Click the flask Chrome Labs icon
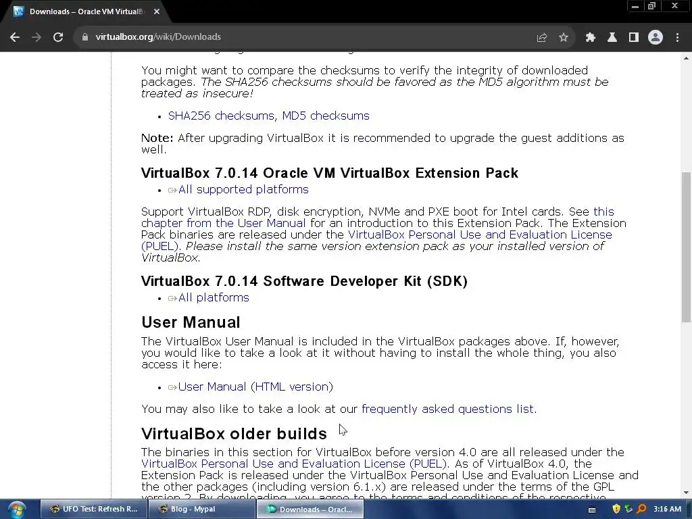 point(612,37)
